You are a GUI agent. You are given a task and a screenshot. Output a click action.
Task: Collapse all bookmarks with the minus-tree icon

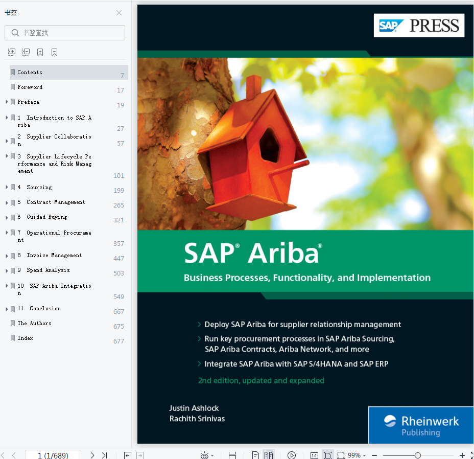(x=26, y=52)
